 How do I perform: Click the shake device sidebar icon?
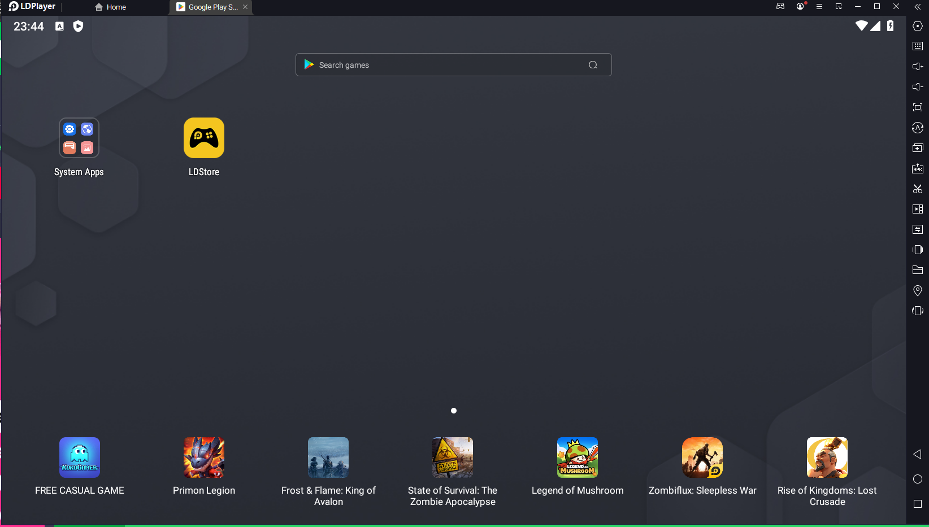click(918, 250)
